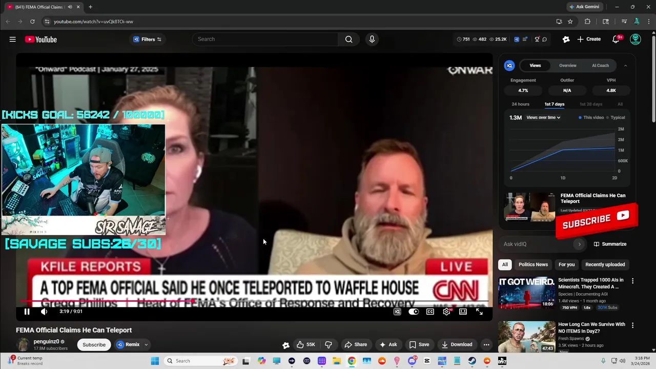The width and height of the screenshot is (656, 369).
Task: Select the Views tab in vidIQ panel
Action: (x=535, y=66)
